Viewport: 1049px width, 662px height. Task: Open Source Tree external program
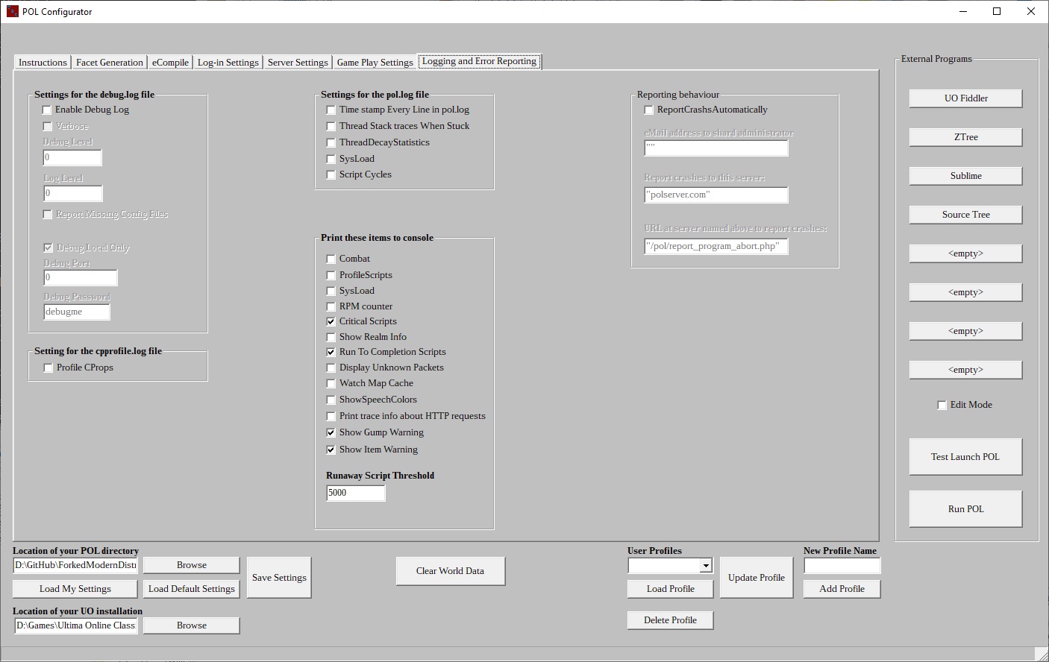[x=965, y=215]
